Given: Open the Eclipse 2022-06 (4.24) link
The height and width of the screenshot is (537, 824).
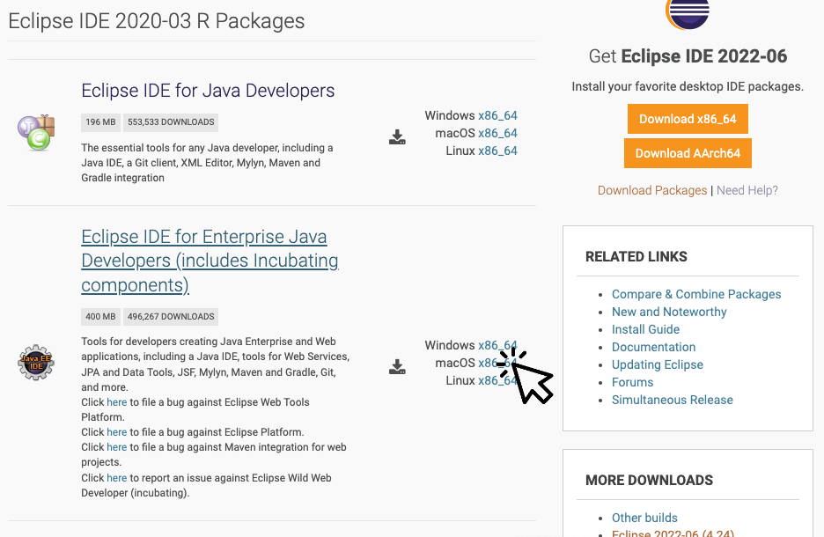Looking at the screenshot, I should (673, 533).
